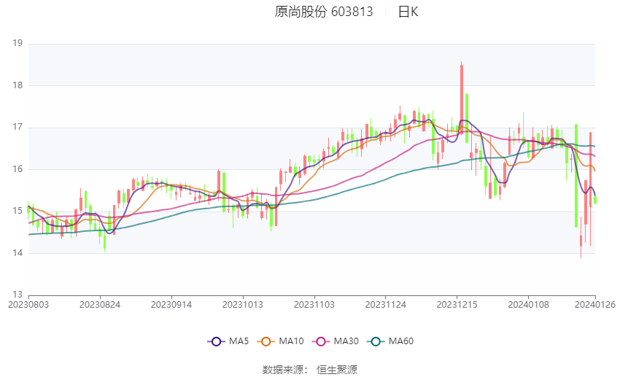Toggle the MA30 legend series
This screenshot has width=620, height=377.
tap(336, 341)
